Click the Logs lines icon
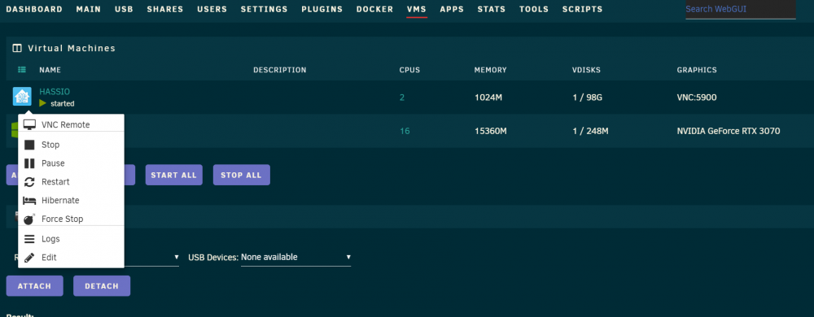The width and height of the screenshot is (814, 317). pyautogui.click(x=29, y=239)
